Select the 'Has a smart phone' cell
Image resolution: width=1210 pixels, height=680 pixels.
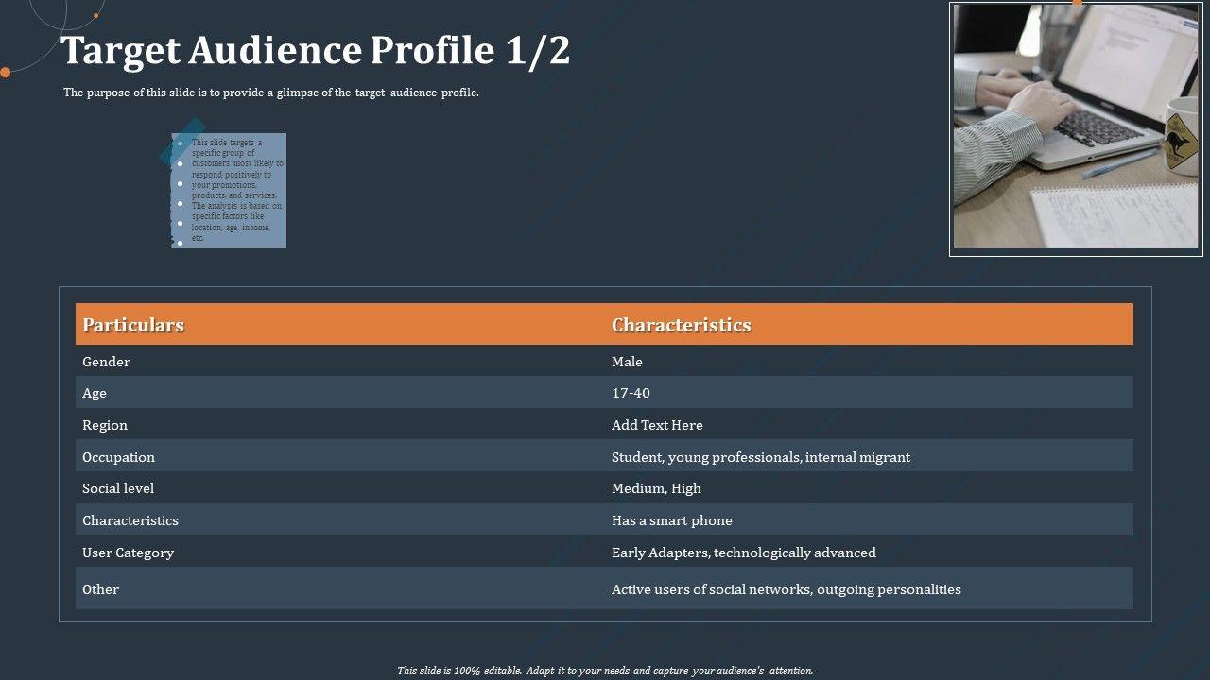pyautogui.click(x=672, y=520)
